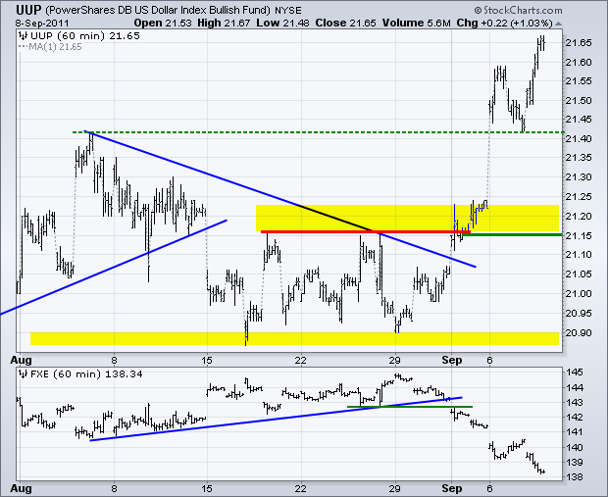Click the red resistance line at 21.16
This screenshot has width=608, height=497.
365,231
